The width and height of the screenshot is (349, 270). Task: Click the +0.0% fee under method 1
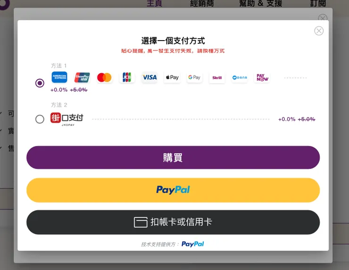tap(59, 90)
